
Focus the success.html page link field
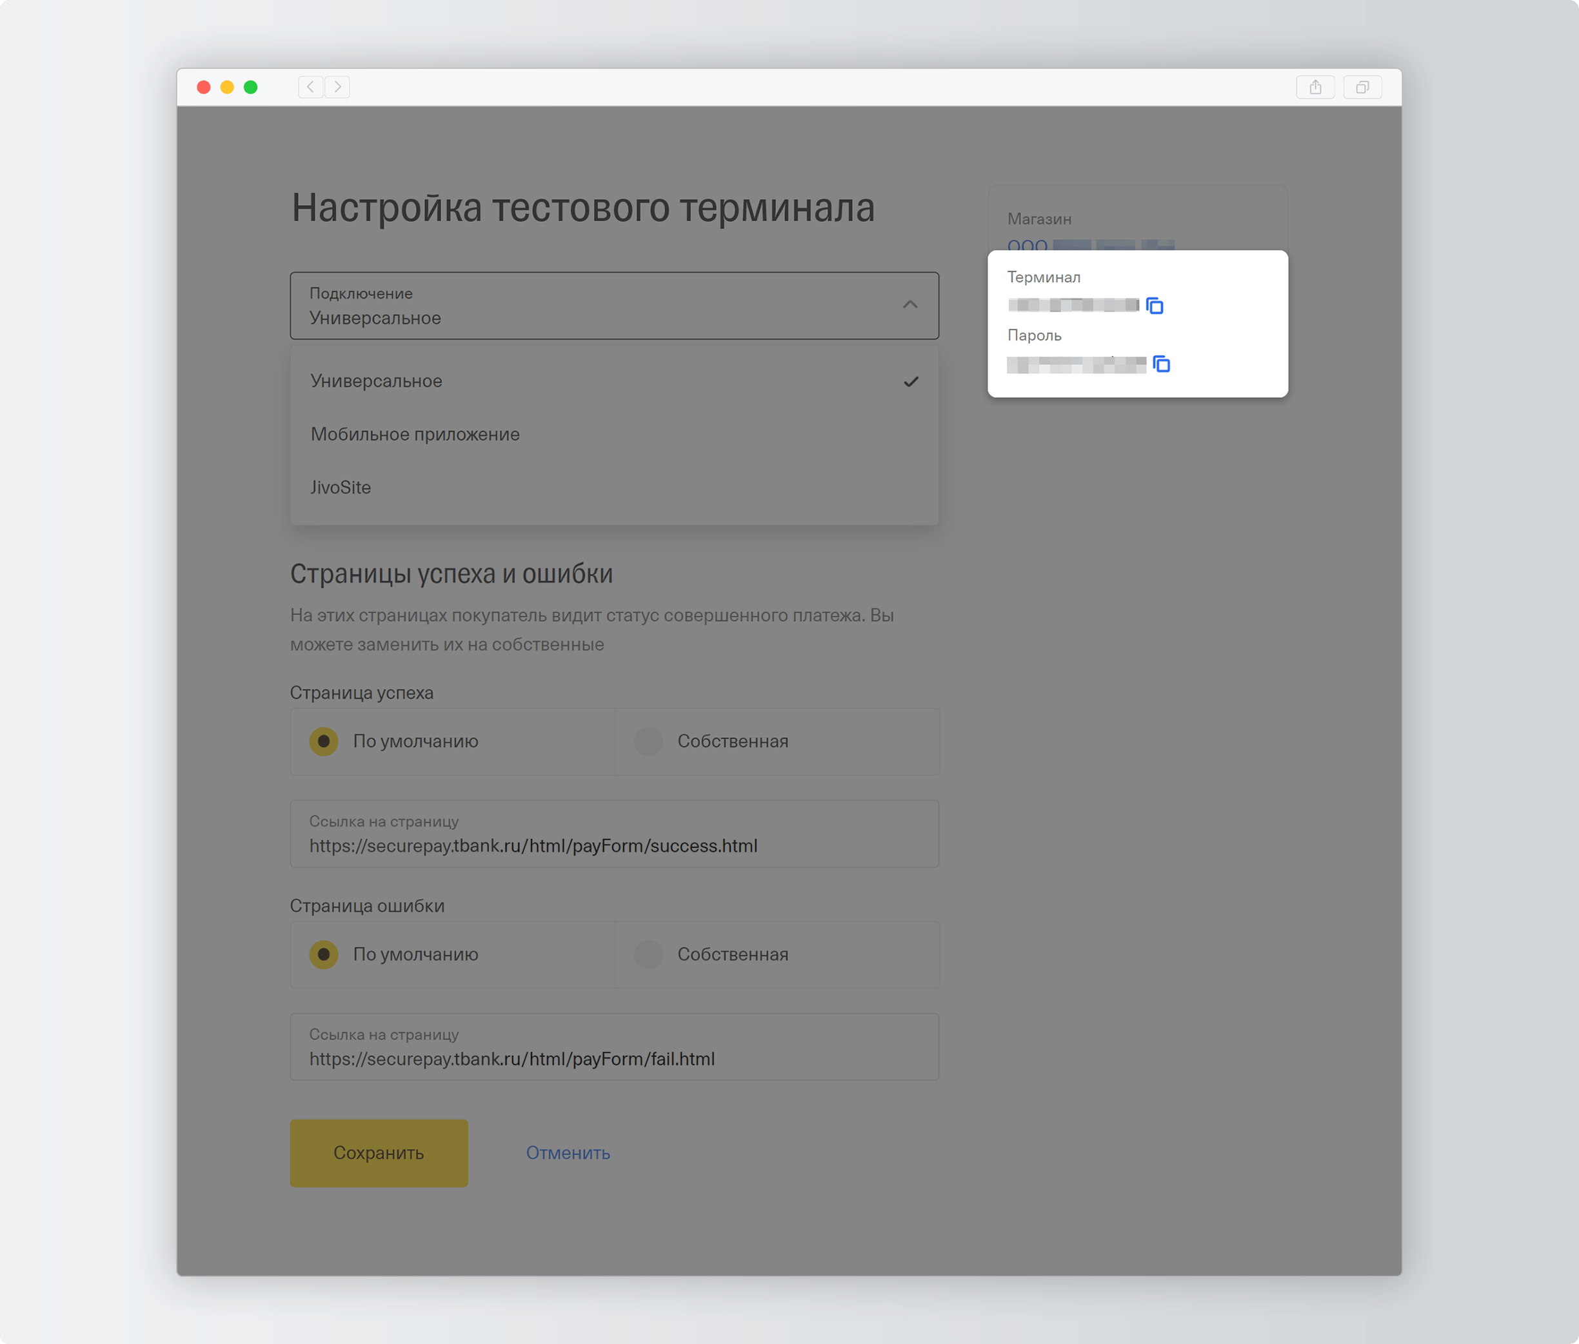click(x=614, y=833)
